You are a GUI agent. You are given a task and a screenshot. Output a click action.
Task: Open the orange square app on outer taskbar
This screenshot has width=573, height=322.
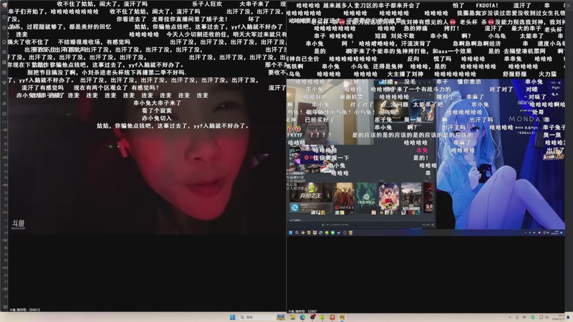[x=332, y=317]
